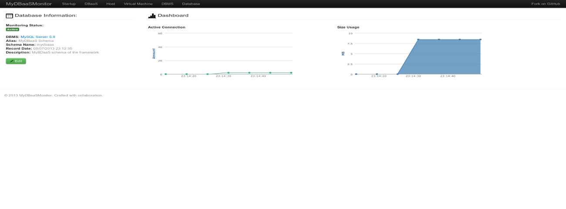Viewport: 566px width, 209px height.
Task: Click the Dashboard bar chart icon
Action: (152, 16)
